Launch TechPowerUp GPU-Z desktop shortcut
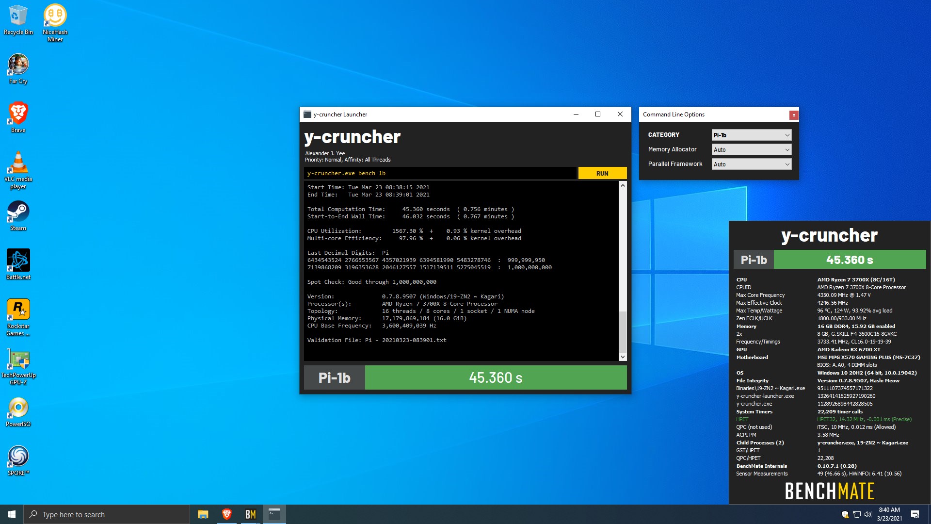 [18, 366]
